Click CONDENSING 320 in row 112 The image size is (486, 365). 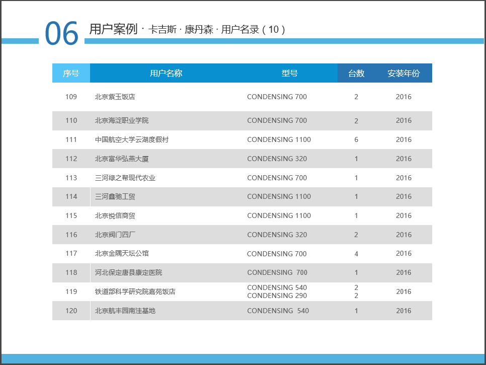point(277,159)
